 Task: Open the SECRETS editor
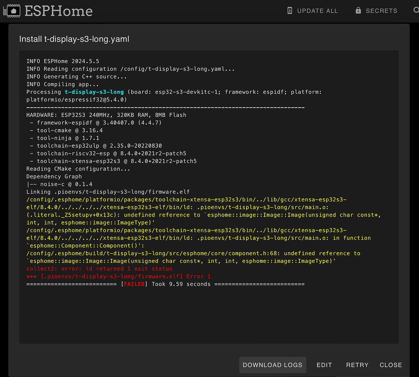point(381,11)
